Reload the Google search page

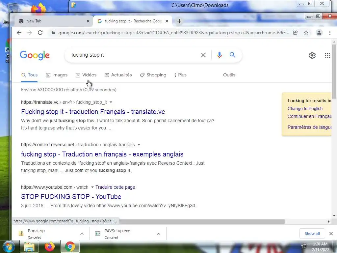coord(40,33)
